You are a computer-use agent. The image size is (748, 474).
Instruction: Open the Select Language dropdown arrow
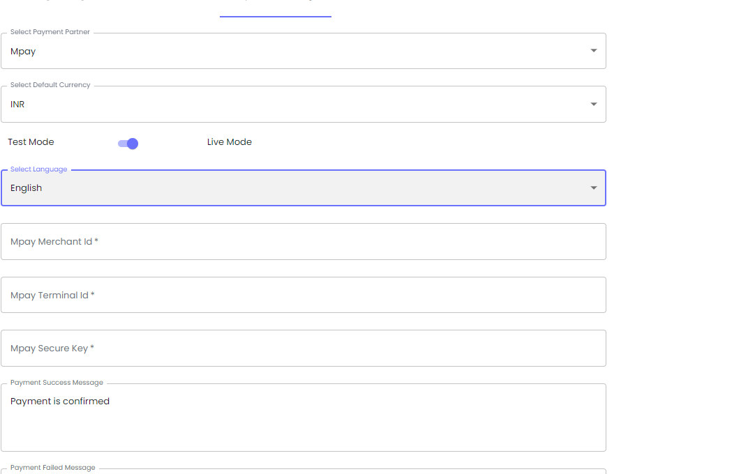(x=593, y=188)
